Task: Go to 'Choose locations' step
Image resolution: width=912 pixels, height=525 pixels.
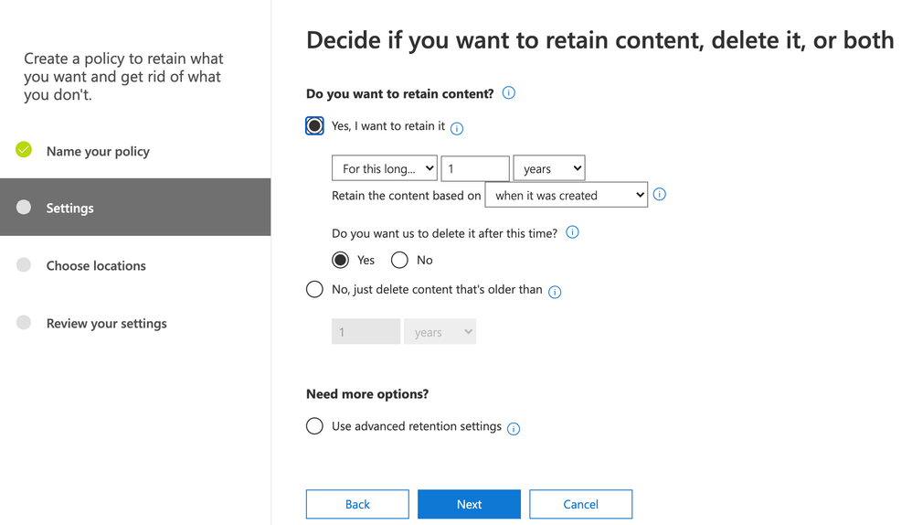Action: (x=96, y=266)
